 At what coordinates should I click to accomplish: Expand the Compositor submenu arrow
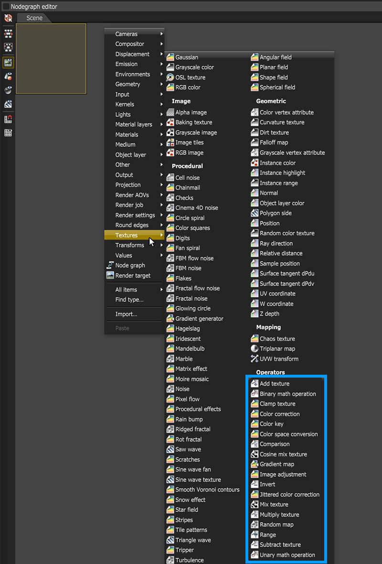tap(161, 44)
